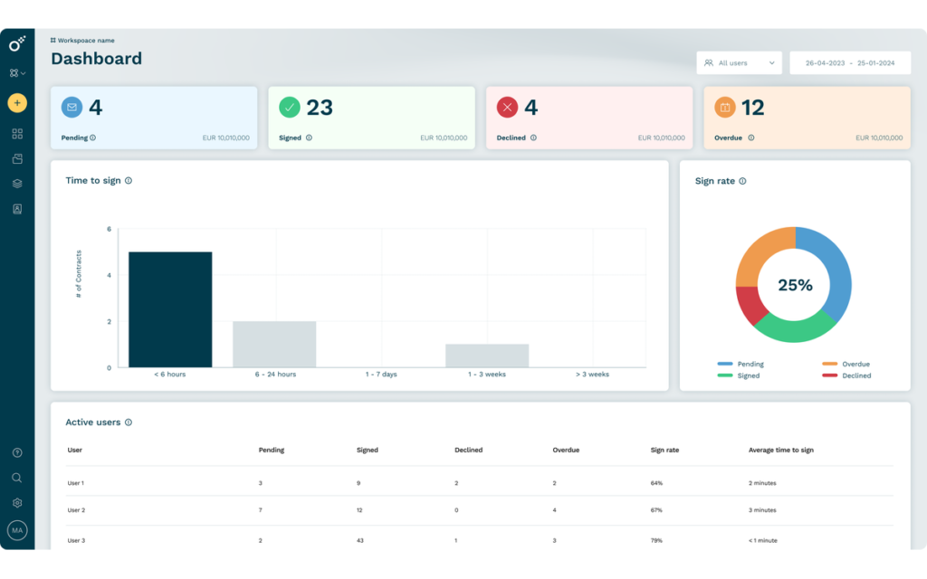Viewport: 927px width, 579px height.
Task: Click the < 1 minute cell
Action: click(762, 541)
